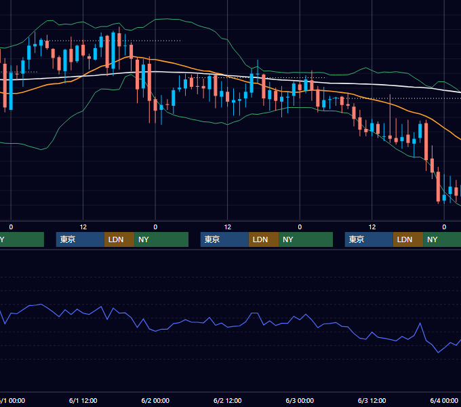Click the NY session block for 6/1

161,239
